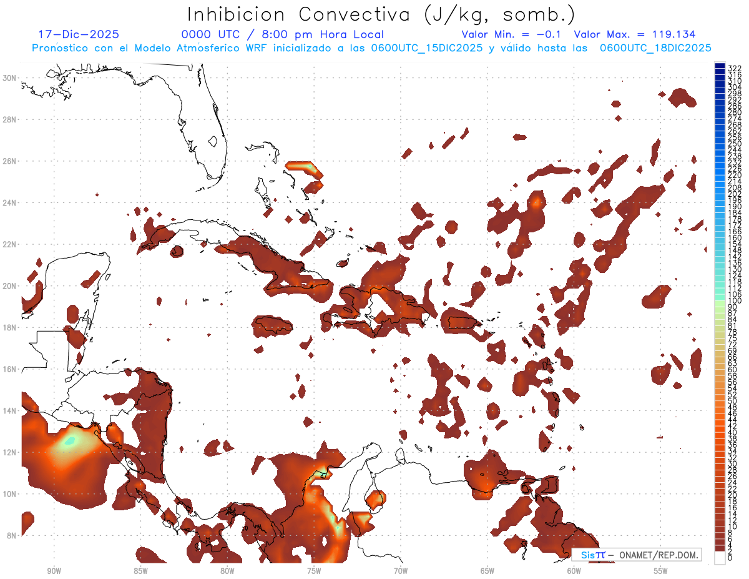Click the '26N' latitude axis label
The width and height of the screenshot is (749, 579).
click(x=9, y=161)
